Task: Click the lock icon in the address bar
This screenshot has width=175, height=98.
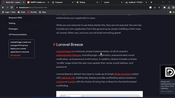Action: click(17, 7)
